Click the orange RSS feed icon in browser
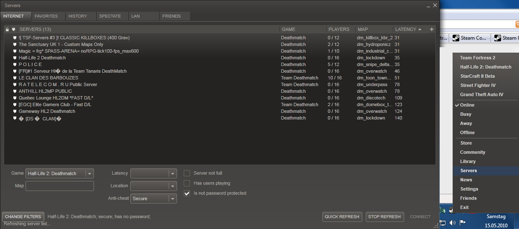The image size is (519, 229). pos(516,25)
